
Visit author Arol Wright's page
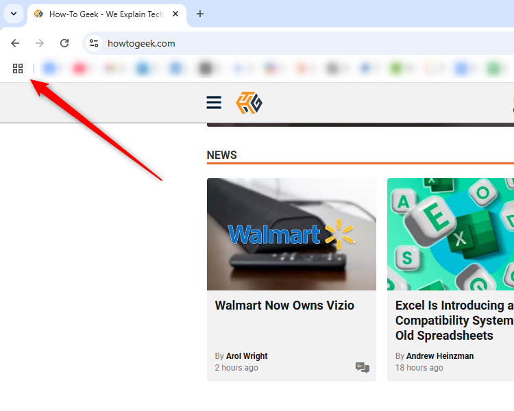coord(247,356)
